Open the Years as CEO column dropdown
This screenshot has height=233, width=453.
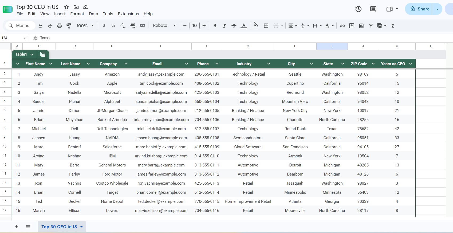tap(411, 64)
